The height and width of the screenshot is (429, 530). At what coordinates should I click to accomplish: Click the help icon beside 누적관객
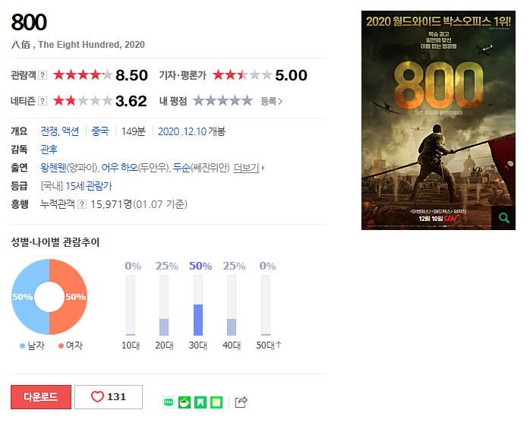82,204
